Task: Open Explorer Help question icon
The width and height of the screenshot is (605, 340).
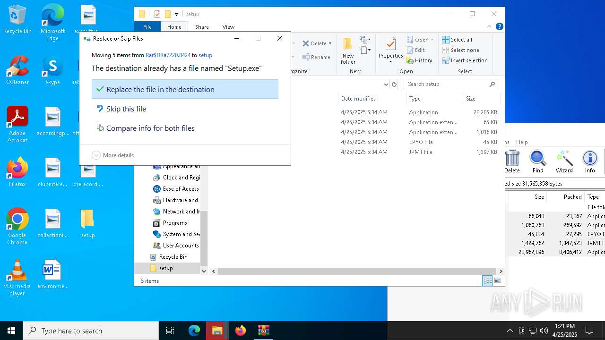Action: click(499, 27)
